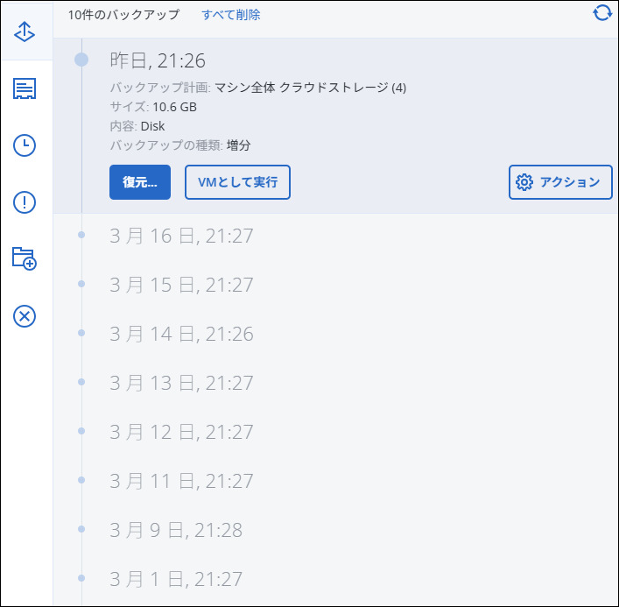The width and height of the screenshot is (619, 607).
Task: Choose the 3 月 1 日, 21:27 backup
Action: coord(176,579)
